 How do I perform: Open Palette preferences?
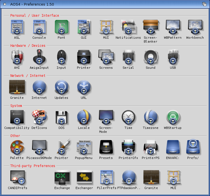[17, 147]
